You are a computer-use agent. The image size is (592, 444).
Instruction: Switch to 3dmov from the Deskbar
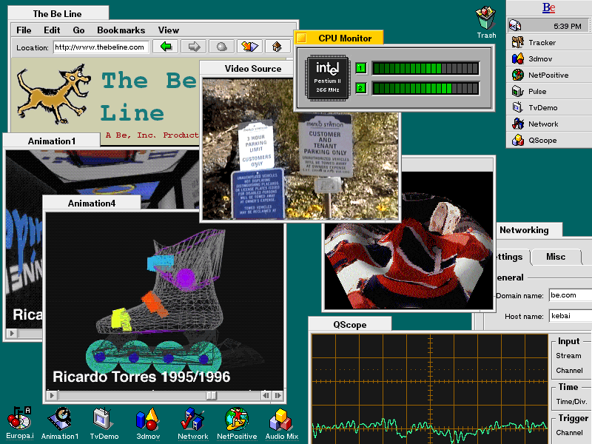pyautogui.click(x=549, y=59)
